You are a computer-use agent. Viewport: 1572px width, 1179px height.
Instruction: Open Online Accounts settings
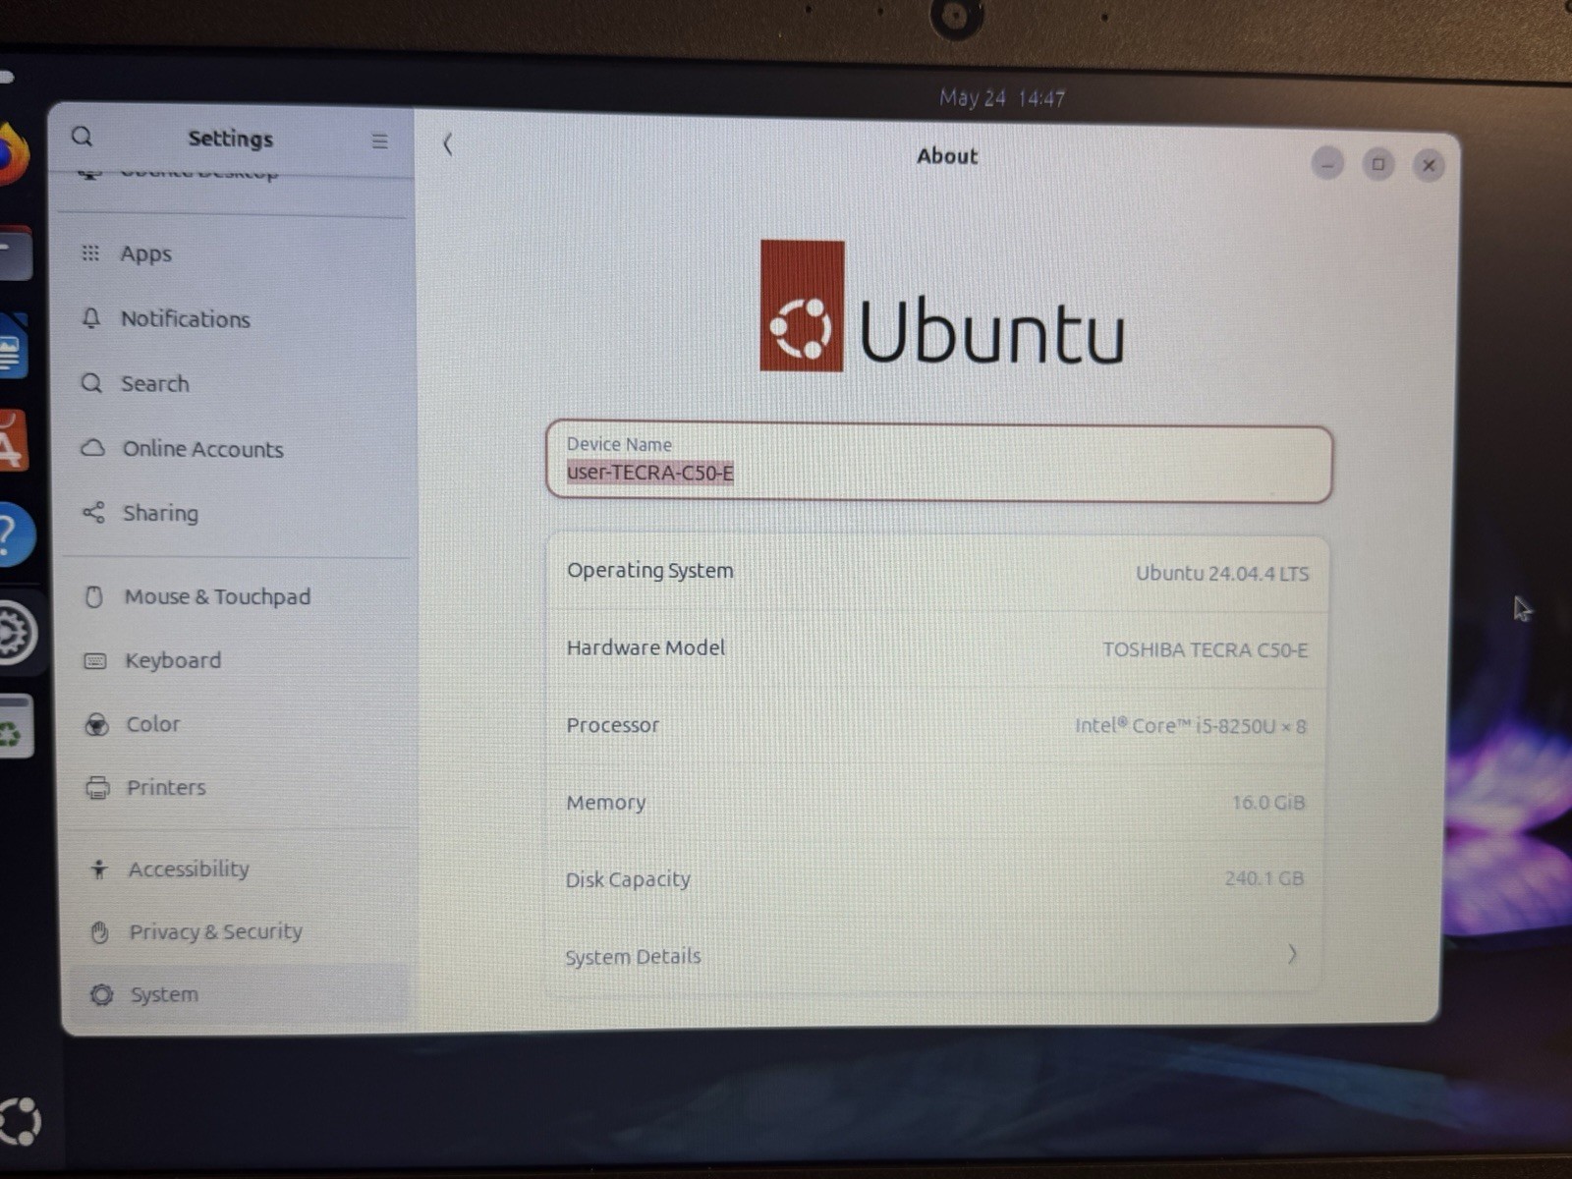pyautogui.click(x=236, y=449)
